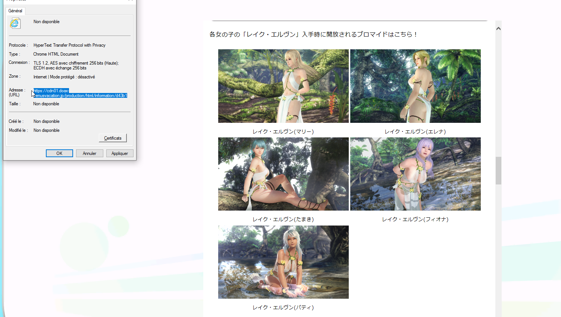This screenshot has width=561, height=317.
Task: Click the OK button in properties dialog
Action: point(59,153)
